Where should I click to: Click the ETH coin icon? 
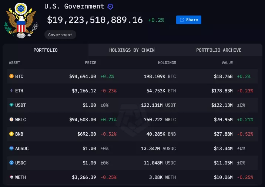[x=11, y=91]
